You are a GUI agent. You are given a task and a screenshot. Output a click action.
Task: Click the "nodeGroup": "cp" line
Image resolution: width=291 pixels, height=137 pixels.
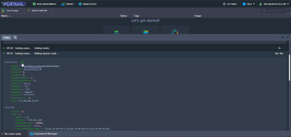(20, 89)
